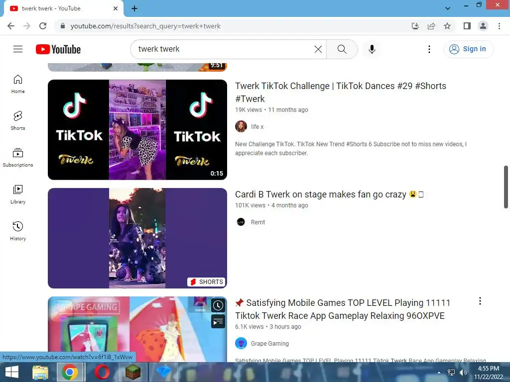510x382 pixels.
Task: Click the page vertical scrollbar thumb
Action: pos(506,187)
